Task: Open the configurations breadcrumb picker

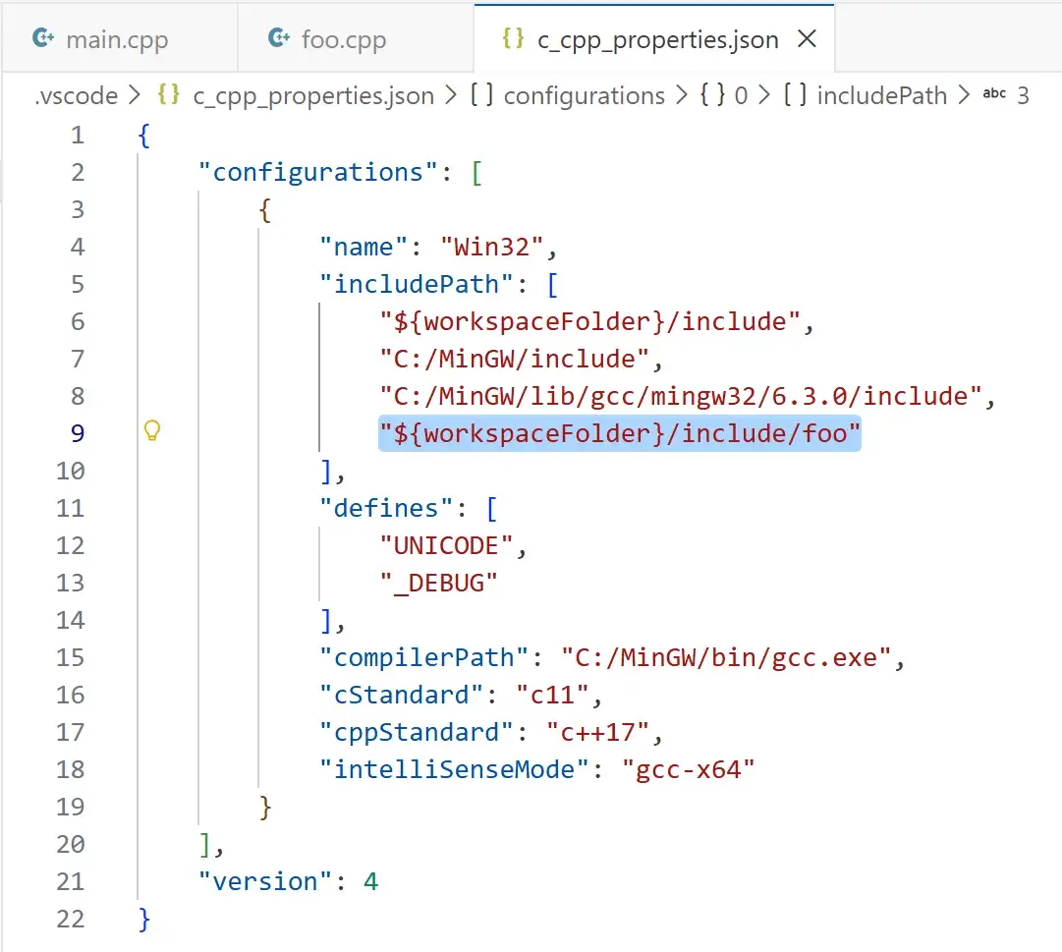Action: pyautogui.click(x=584, y=95)
